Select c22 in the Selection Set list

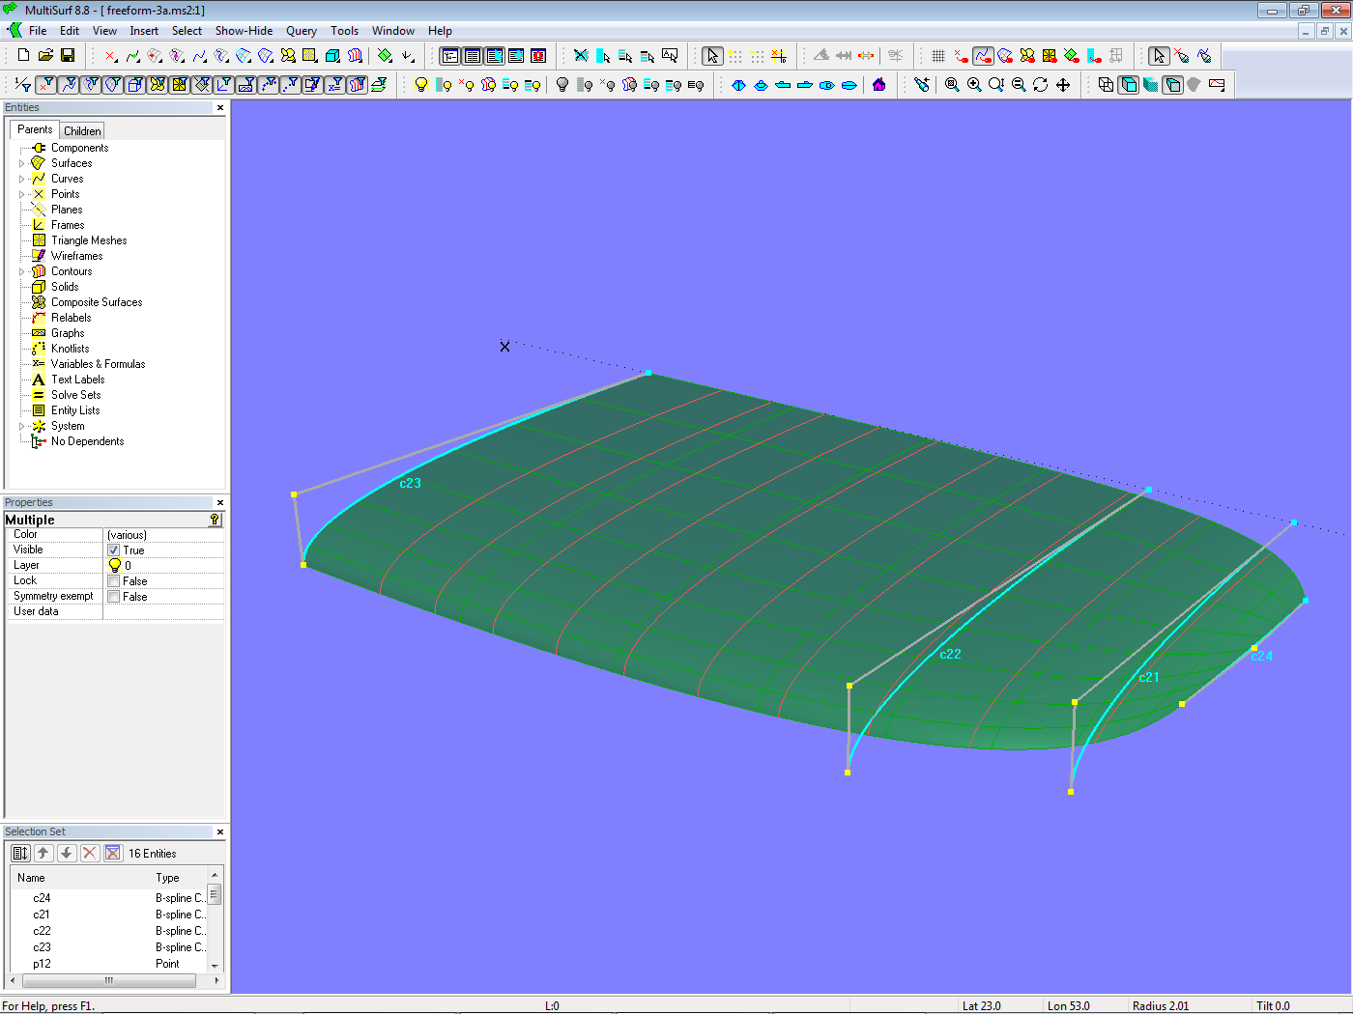42,931
